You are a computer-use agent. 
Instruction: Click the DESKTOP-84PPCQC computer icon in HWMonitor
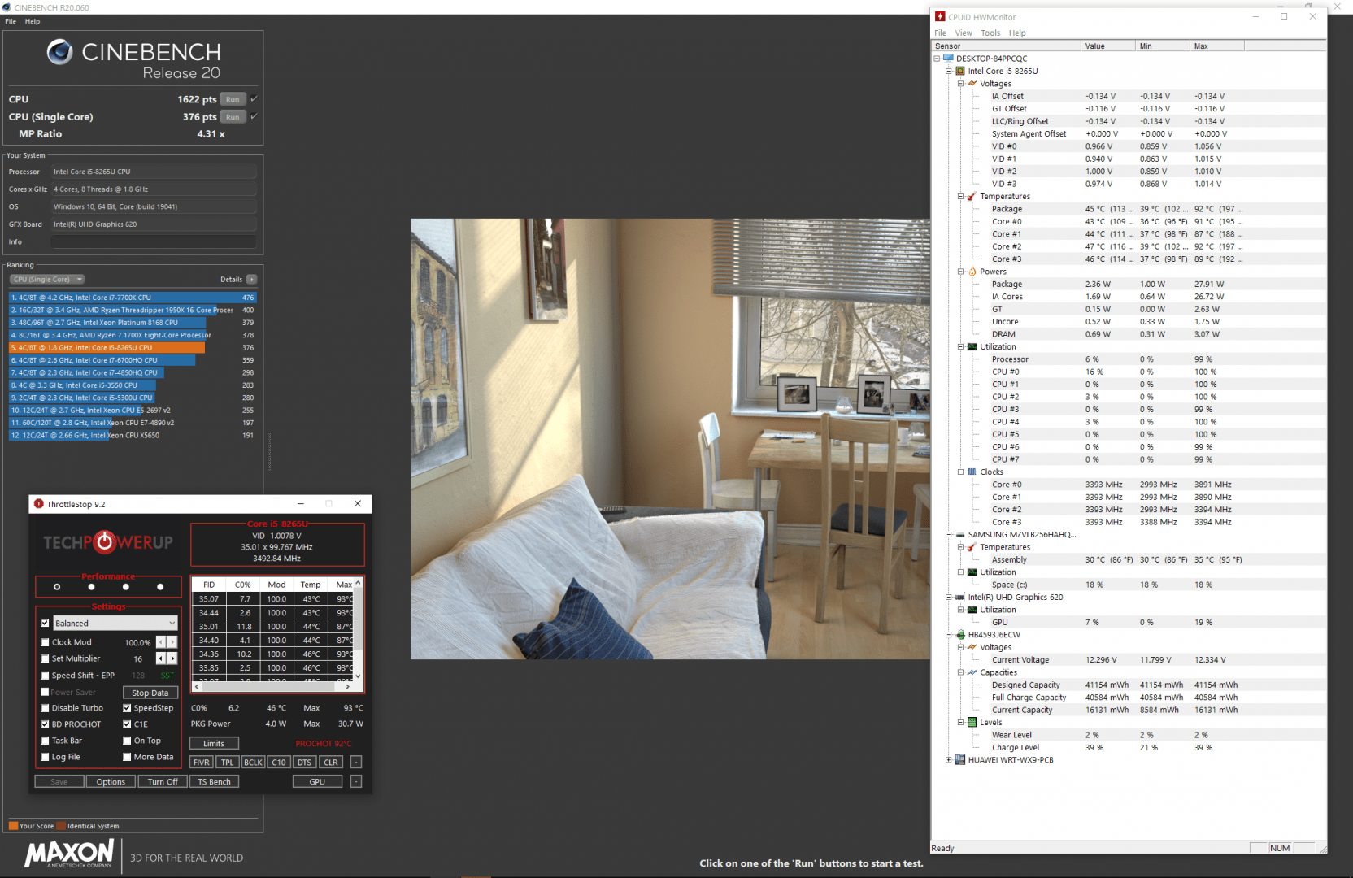pyautogui.click(x=948, y=59)
